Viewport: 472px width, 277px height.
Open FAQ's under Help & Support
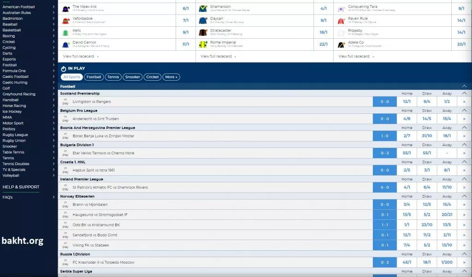coord(7,197)
